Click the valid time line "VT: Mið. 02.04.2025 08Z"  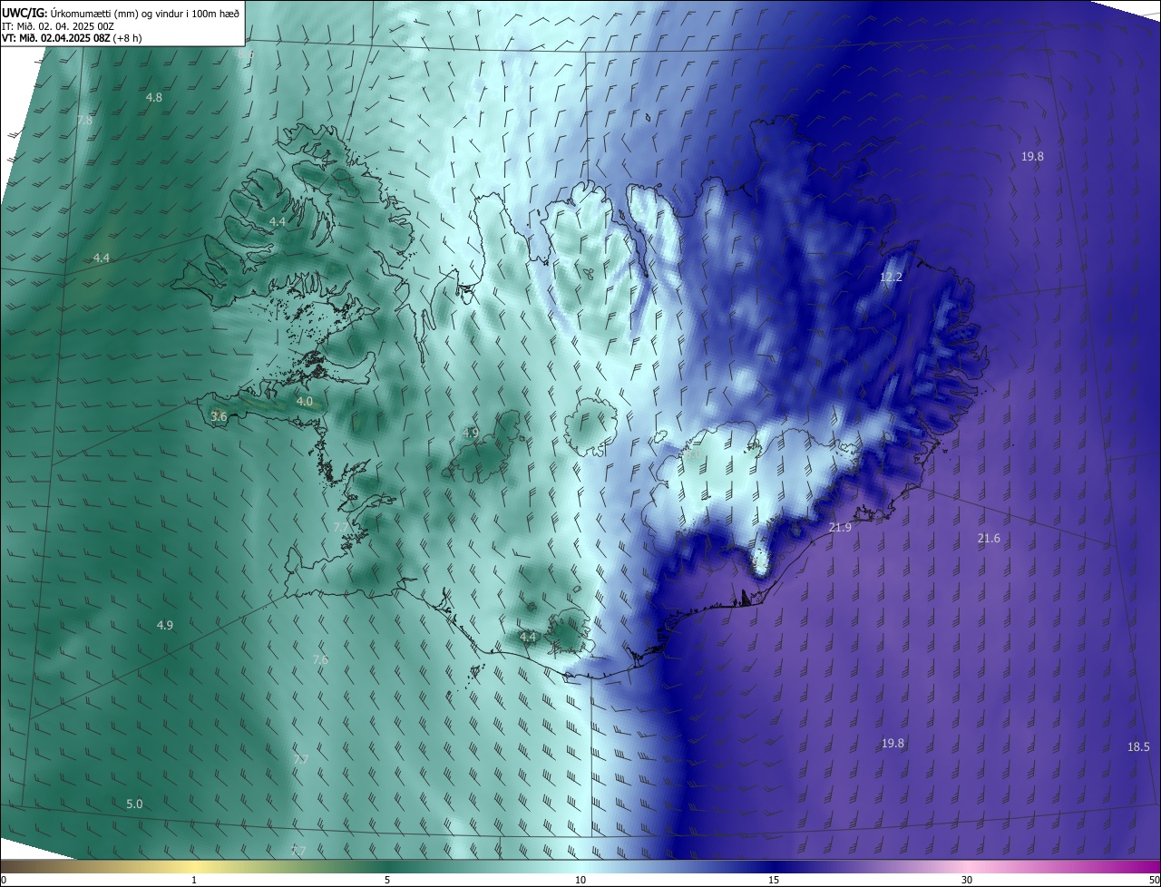(x=54, y=38)
